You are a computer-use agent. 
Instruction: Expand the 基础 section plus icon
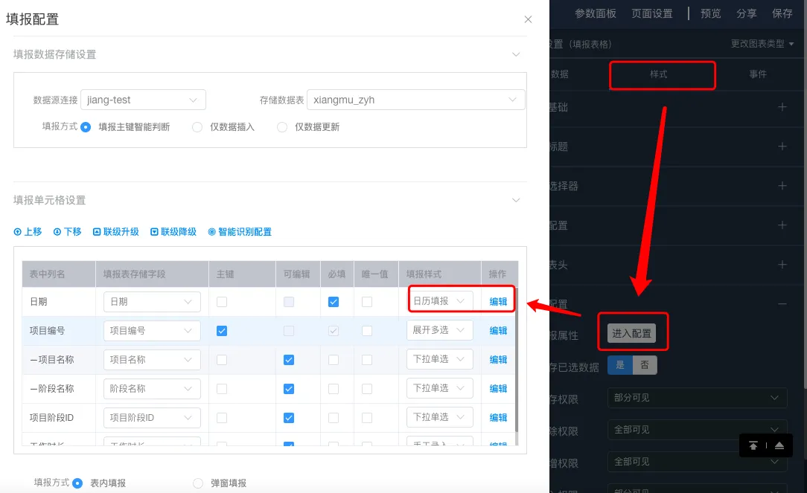(782, 107)
